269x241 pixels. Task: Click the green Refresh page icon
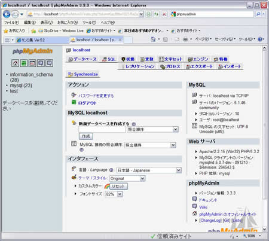156,14
